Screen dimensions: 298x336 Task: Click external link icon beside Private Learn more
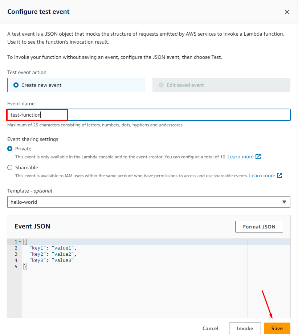pyautogui.click(x=258, y=157)
